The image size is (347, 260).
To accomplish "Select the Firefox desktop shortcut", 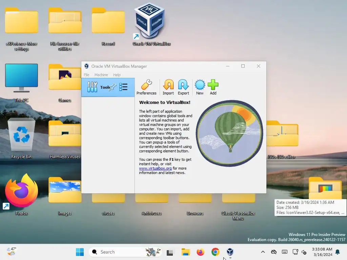I will 21,195.
